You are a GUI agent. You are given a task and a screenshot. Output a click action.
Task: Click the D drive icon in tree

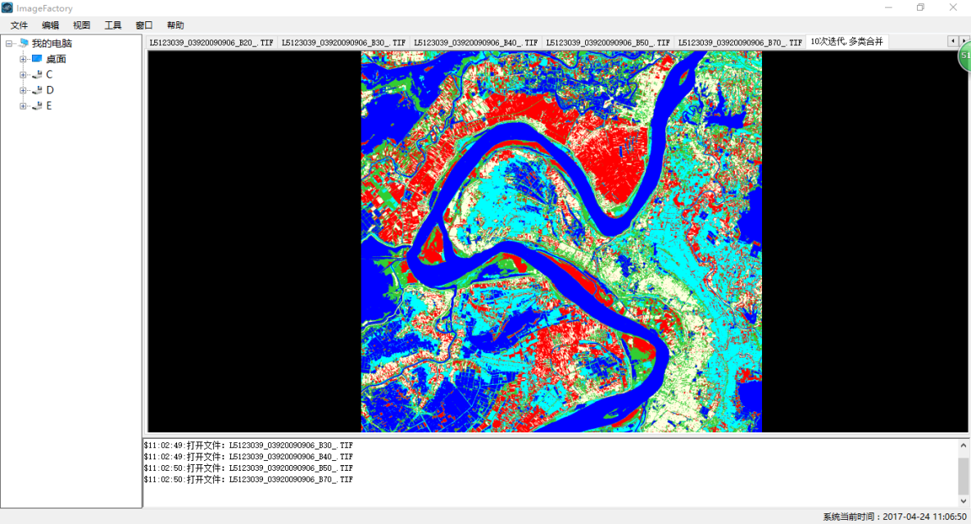pyautogui.click(x=37, y=90)
